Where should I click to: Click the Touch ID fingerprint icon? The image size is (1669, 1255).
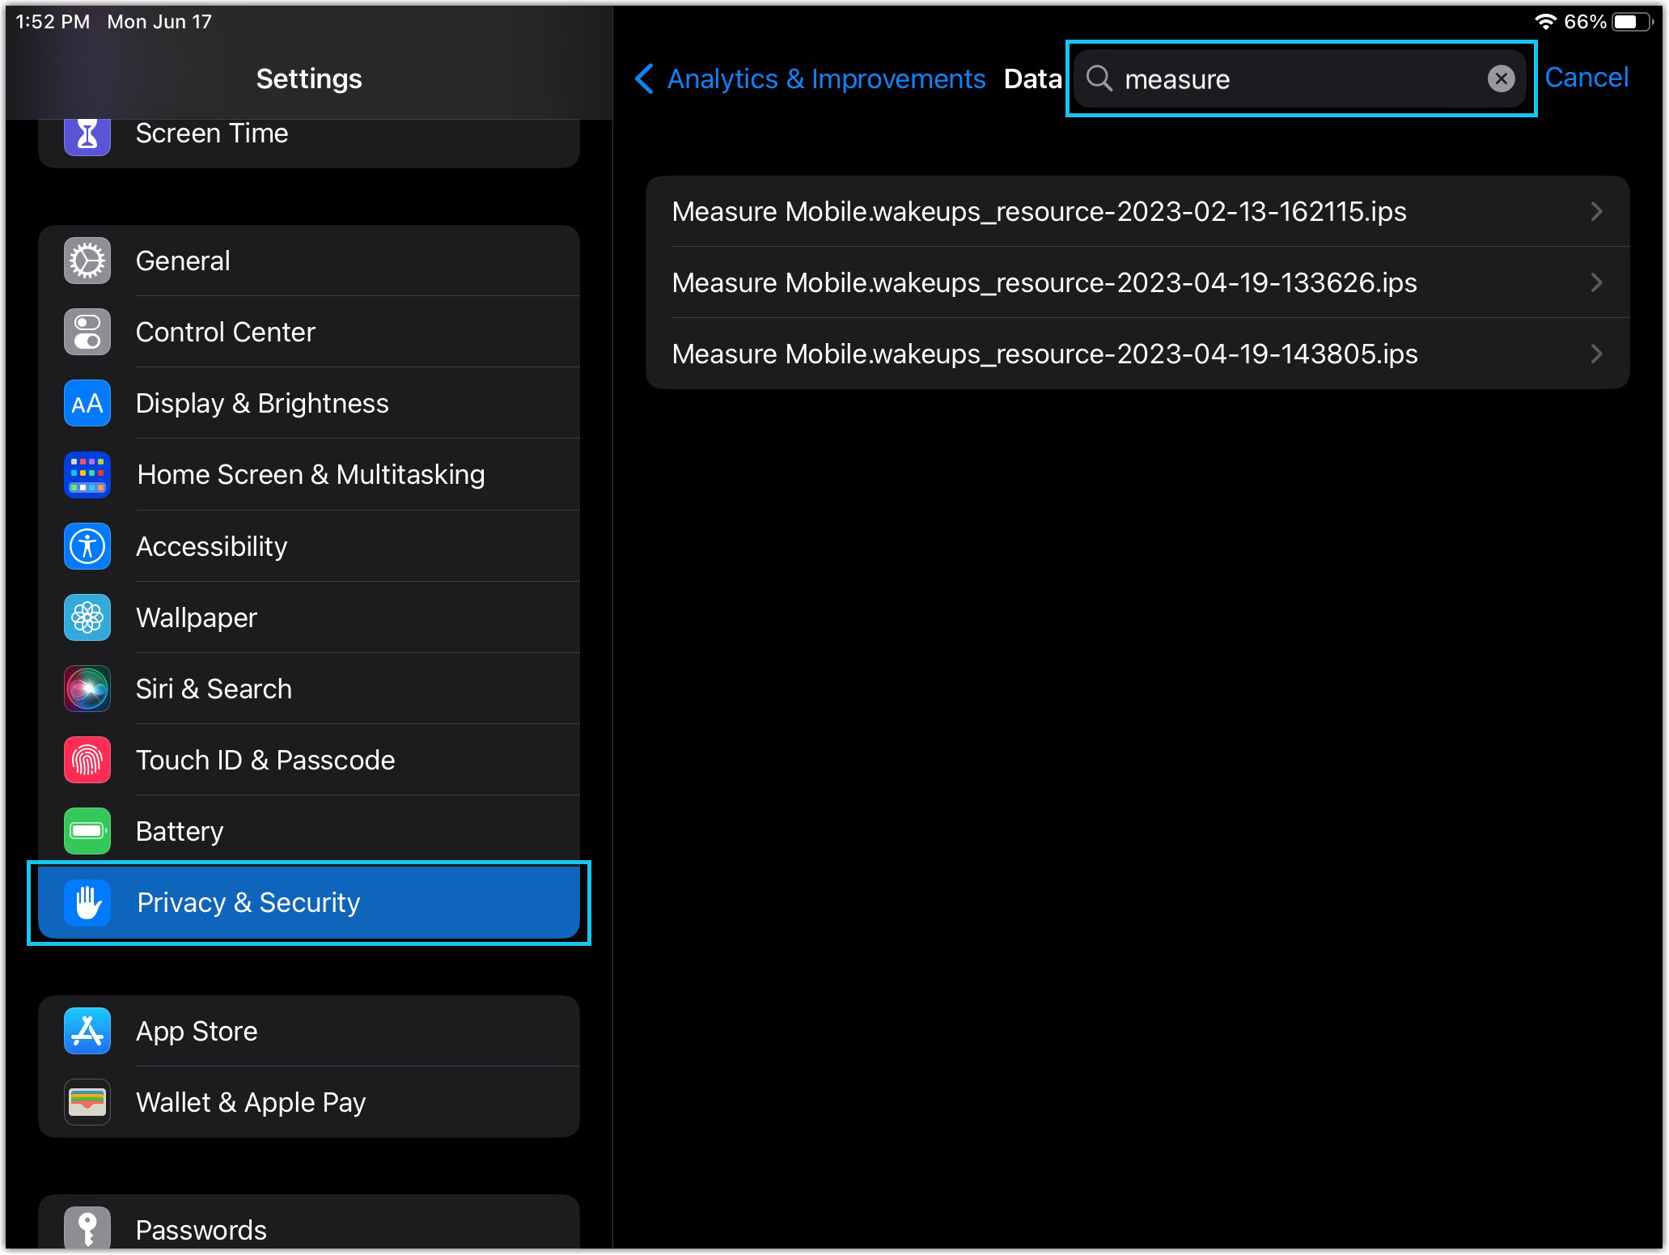coord(87,760)
